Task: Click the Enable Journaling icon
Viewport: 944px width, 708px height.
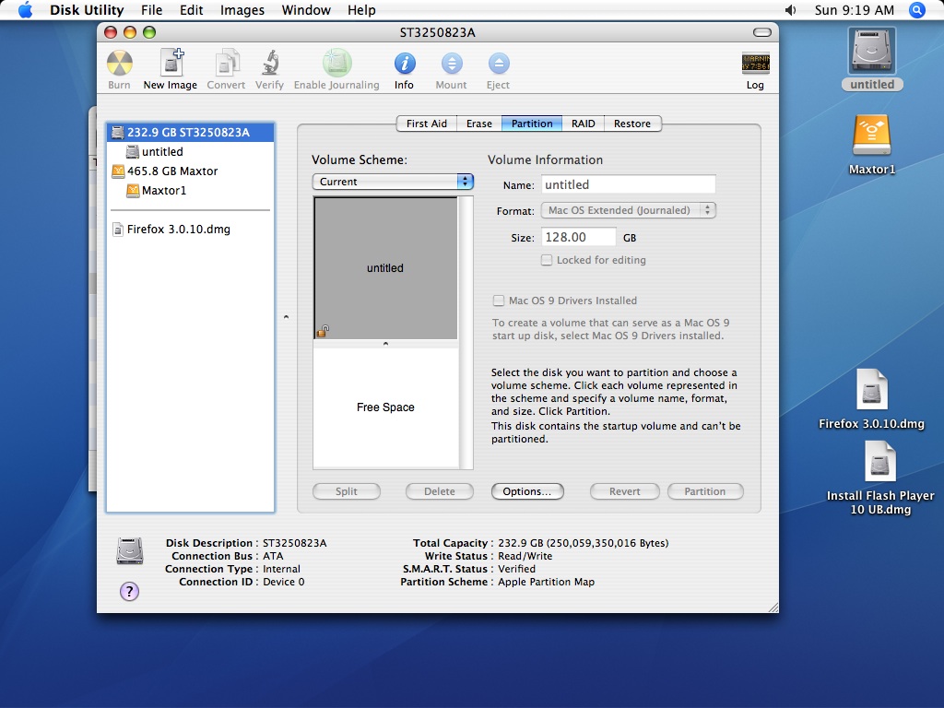Action: click(337, 64)
